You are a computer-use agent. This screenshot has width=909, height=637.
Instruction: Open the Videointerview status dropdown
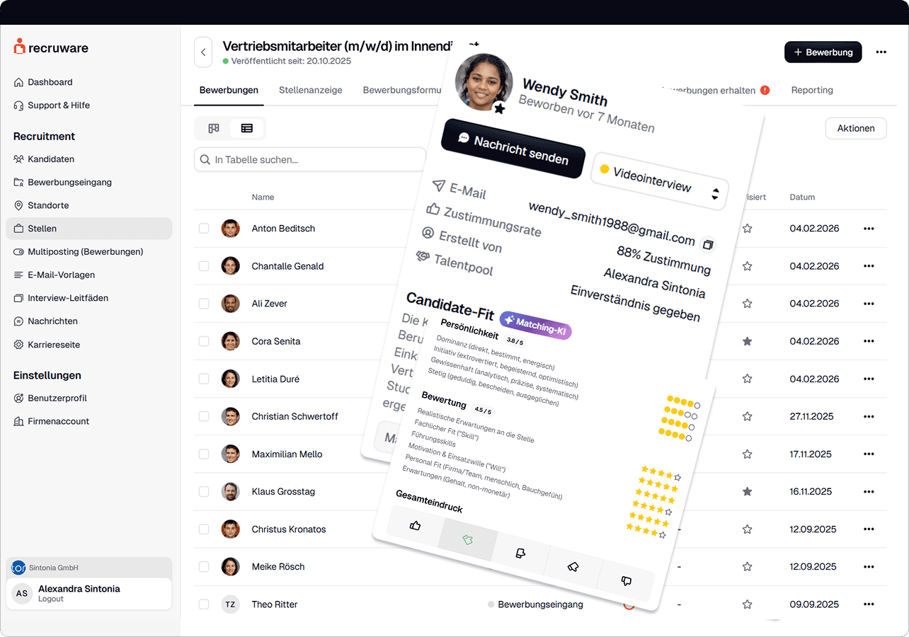point(659,181)
